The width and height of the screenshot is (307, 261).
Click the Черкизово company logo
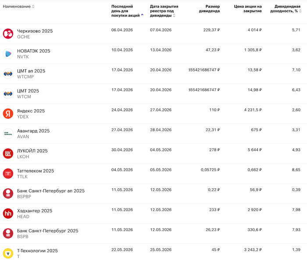pyautogui.click(x=8, y=34)
